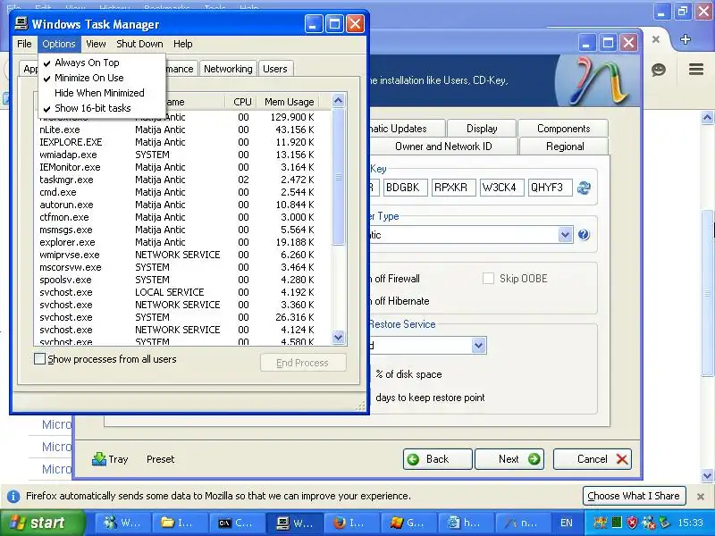Viewport: 715px width, 536px height.
Task: Click the RPXKR product key field
Action: [453, 188]
